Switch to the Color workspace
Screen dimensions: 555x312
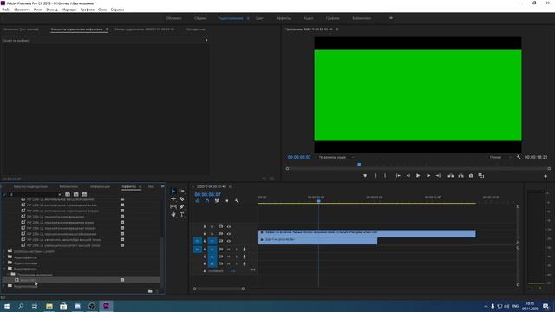click(x=259, y=18)
